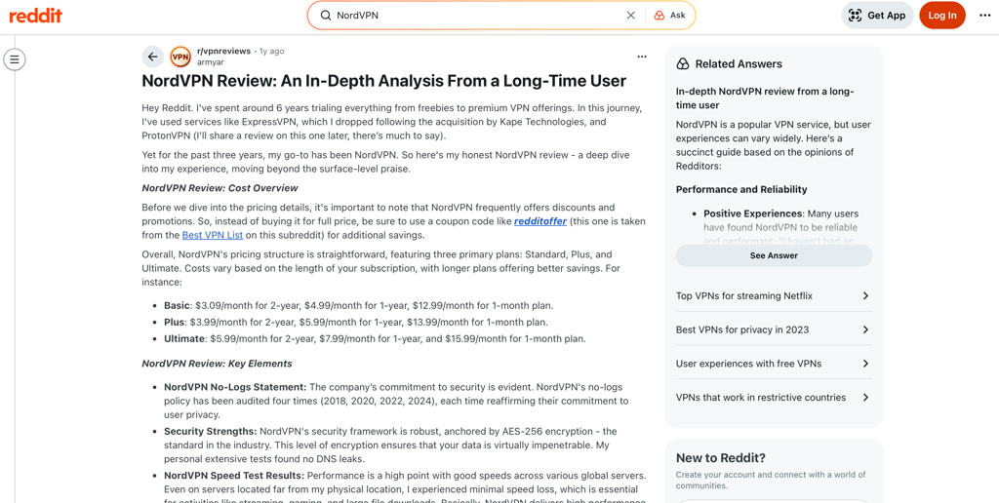
Task: Click the reddit logo
Action: 36,16
